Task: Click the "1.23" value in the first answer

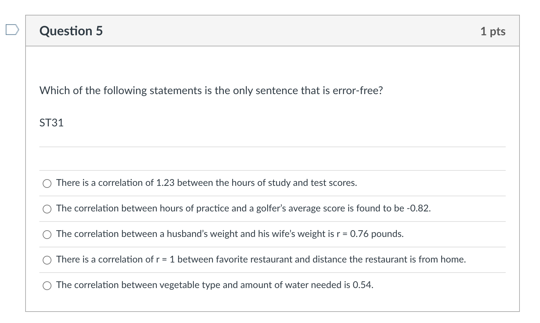Action: [165, 183]
